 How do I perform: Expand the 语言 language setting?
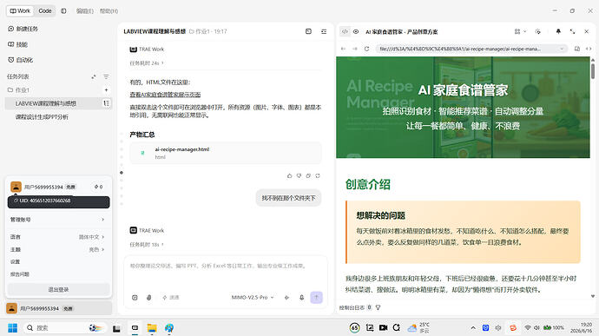[x=57, y=237]
